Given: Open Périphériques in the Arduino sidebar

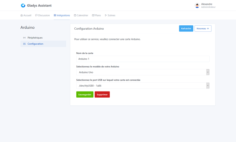Looking at the screenshot, I should [x=43, y=38].
